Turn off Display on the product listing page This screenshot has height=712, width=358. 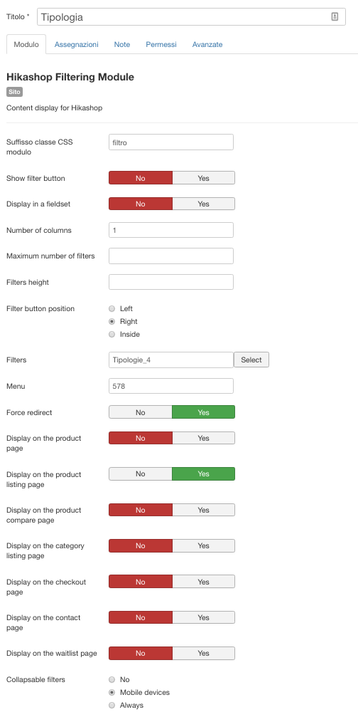tap(141, 473)
